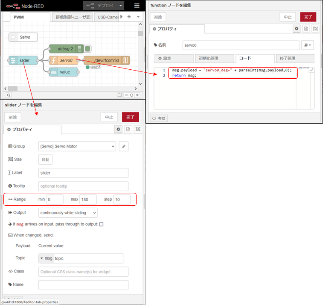The width and height of the screenshot is (323, 305).
Task: Open the Group dropdown showing Servo Motor
Action: pyautogui.click(x=77, y=146)
